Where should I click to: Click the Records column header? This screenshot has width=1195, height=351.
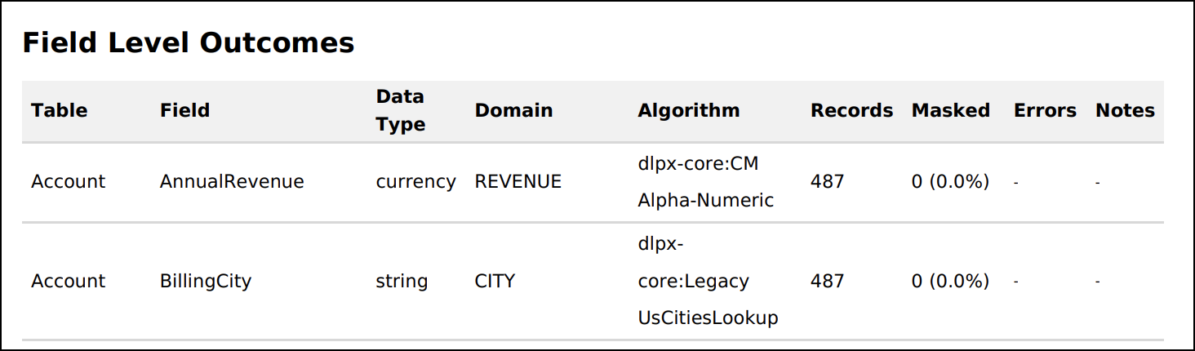851,110
